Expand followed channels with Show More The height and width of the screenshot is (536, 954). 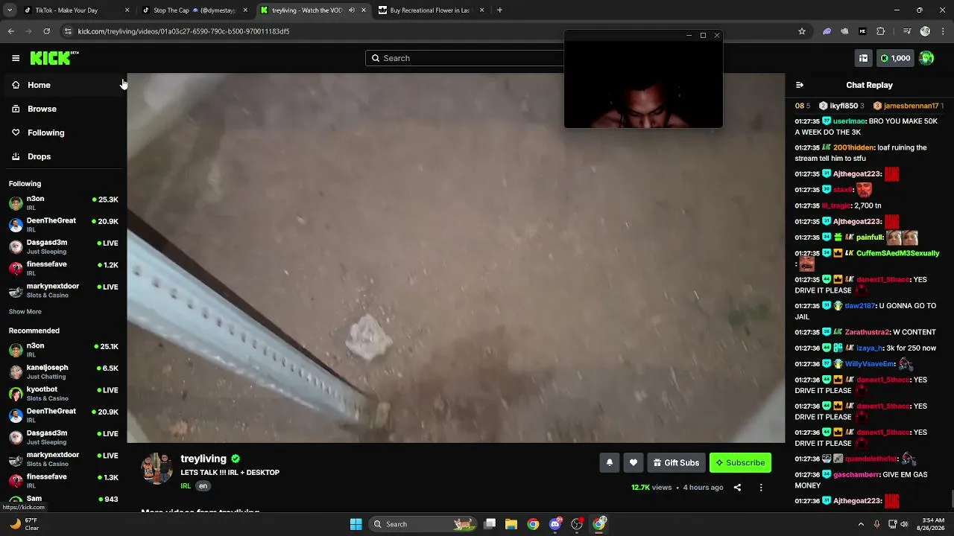pyautogui.click(x=25, y=312)
